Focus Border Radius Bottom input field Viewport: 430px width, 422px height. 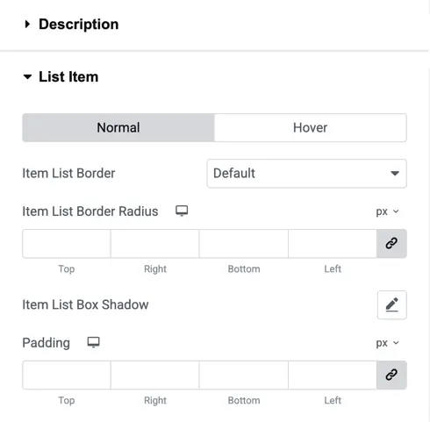click(x=244, y=244)
